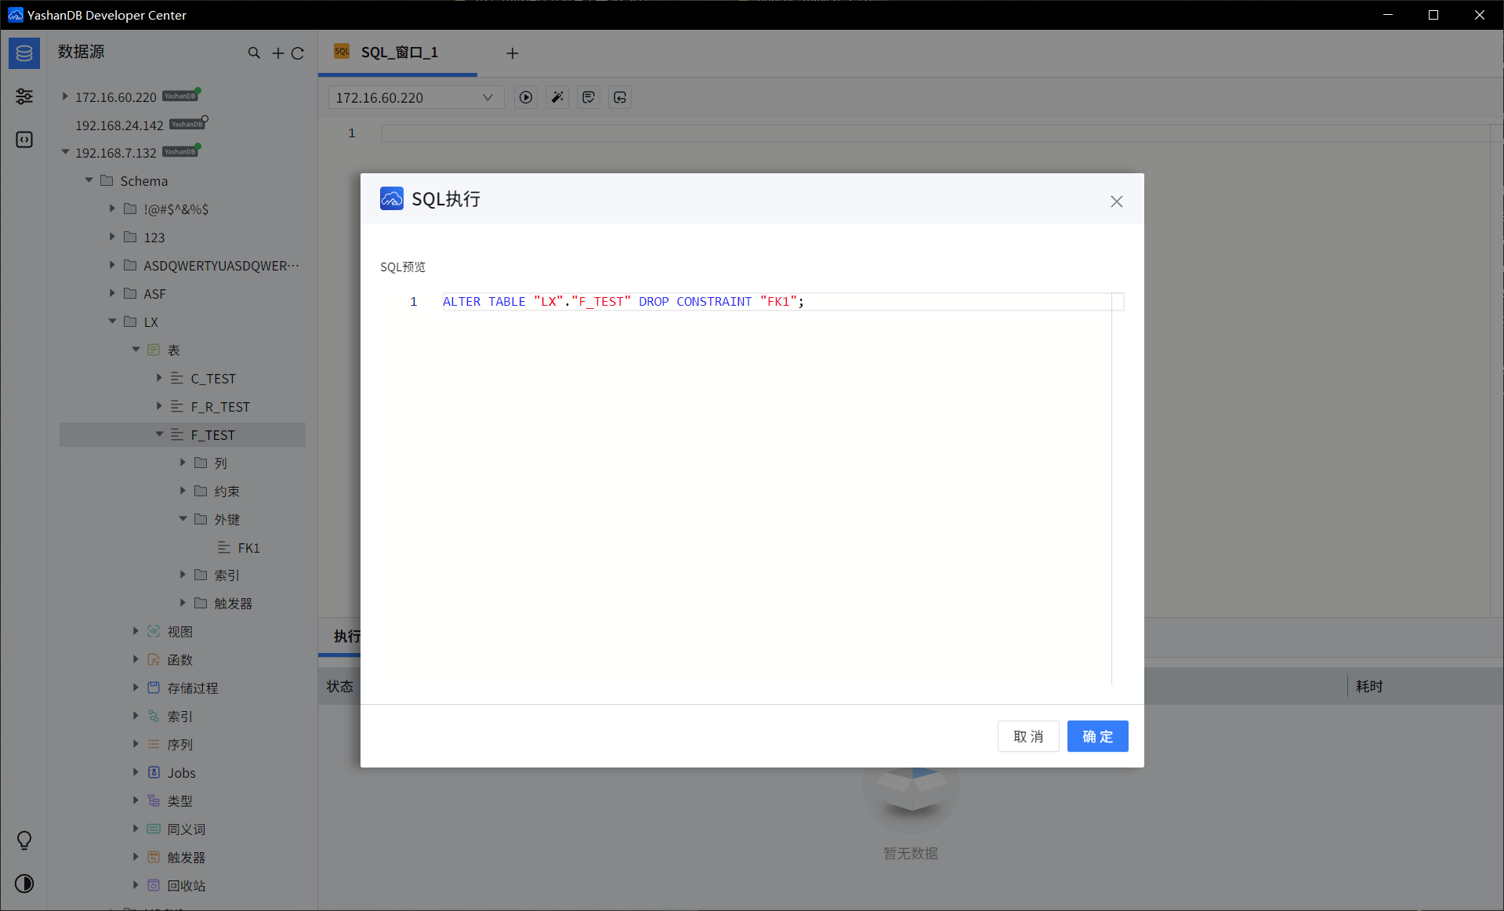Collapse the F_TEST table node
Screen dimensions: 1504x911
159,434
